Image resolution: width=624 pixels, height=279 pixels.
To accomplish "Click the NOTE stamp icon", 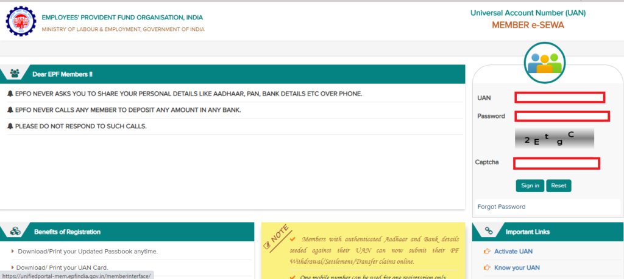I will (x=278, y=239).
